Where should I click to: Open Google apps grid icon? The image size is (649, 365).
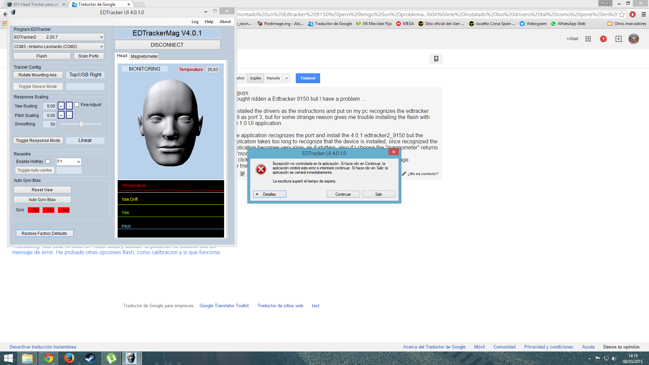(x=588, y=39)
